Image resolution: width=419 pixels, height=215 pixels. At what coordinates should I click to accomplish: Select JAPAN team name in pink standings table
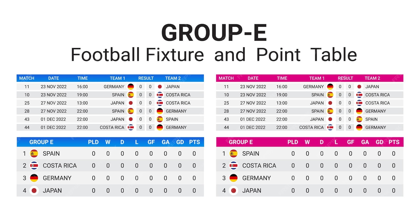pos(252,190)
